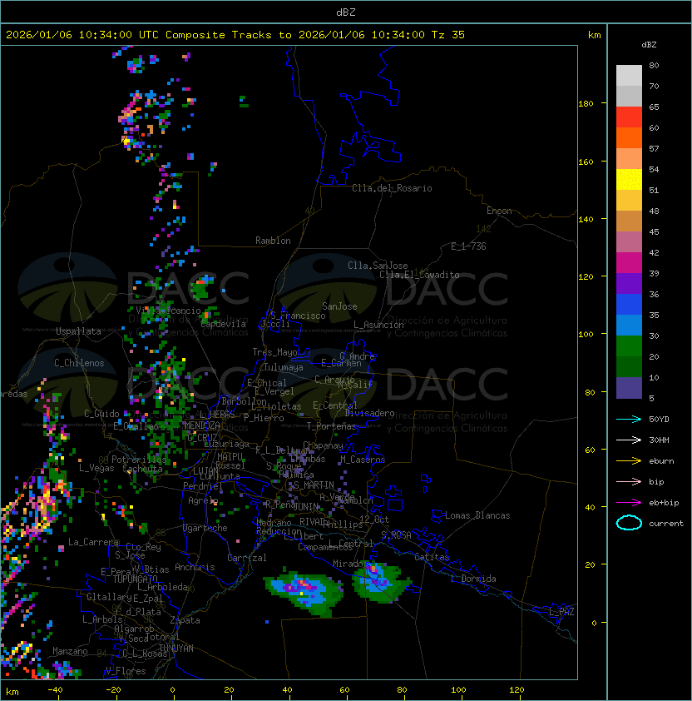
Task: Click the 'Tres_Mayo' map label
Action: tap(274, 352)
